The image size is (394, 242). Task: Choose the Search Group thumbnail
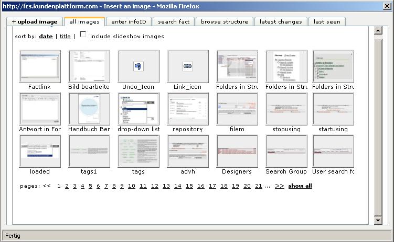click(286, 151)
